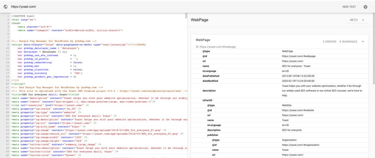Click the results panel vertical scrollbar
Viewport: 375px width, 158px height.
click(373, 48)
